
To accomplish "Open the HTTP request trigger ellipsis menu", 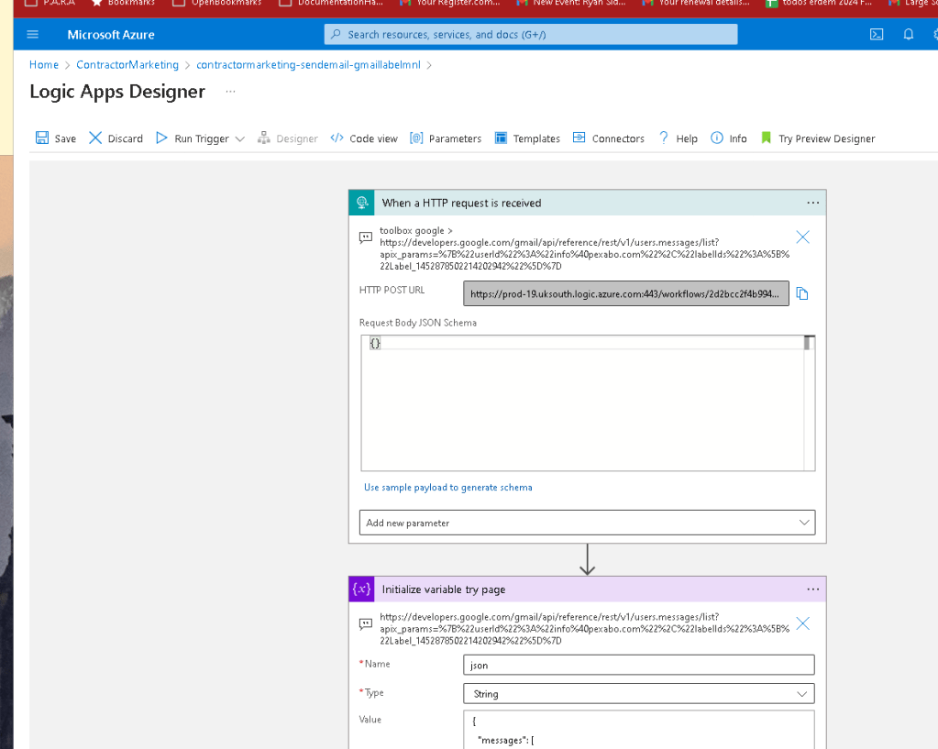I will pyautogui.click(x=812, y=203).
